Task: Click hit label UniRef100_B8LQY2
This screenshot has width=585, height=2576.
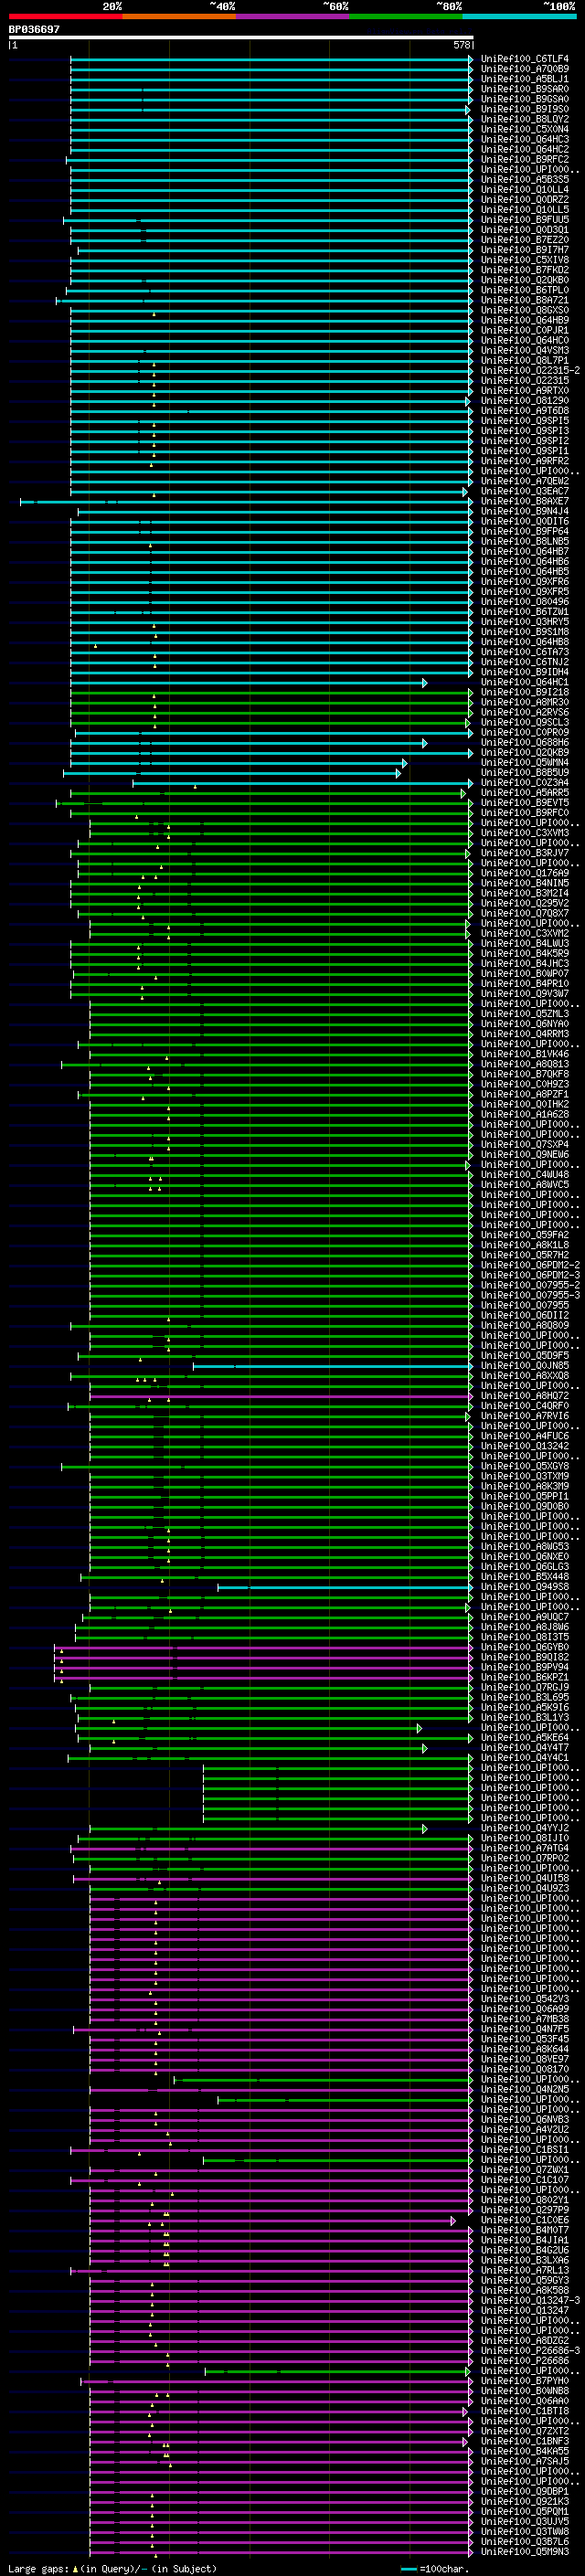Action: coord(525,120)
